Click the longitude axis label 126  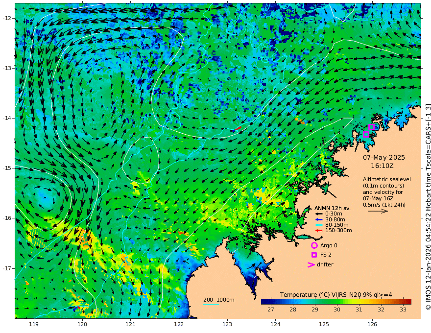click(372, 325)
